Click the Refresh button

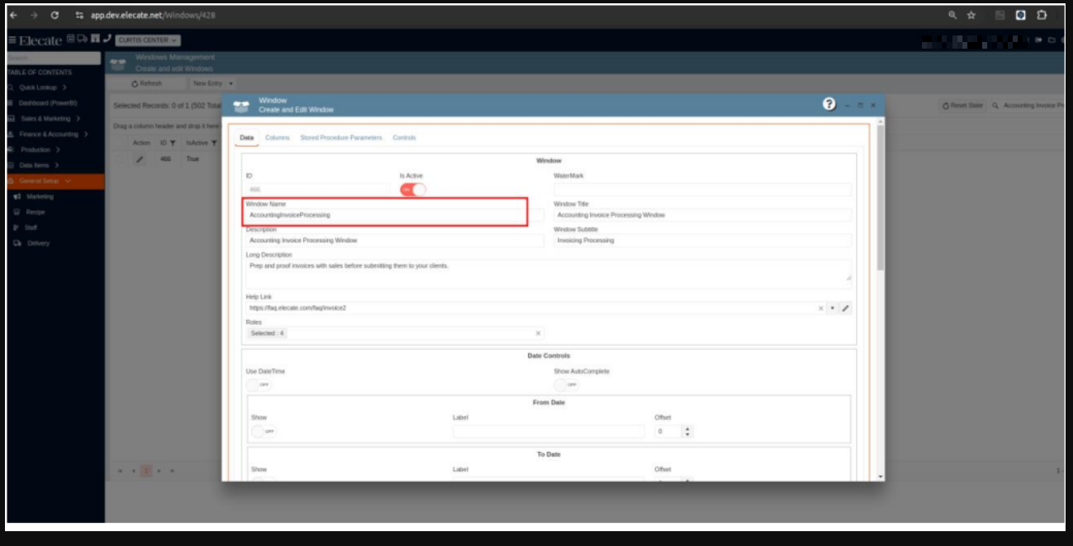pos(147,83)
